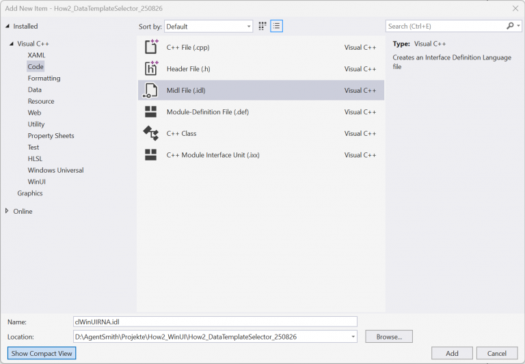Select the XAML category
The image size is (525, 364).
(36, 55)
